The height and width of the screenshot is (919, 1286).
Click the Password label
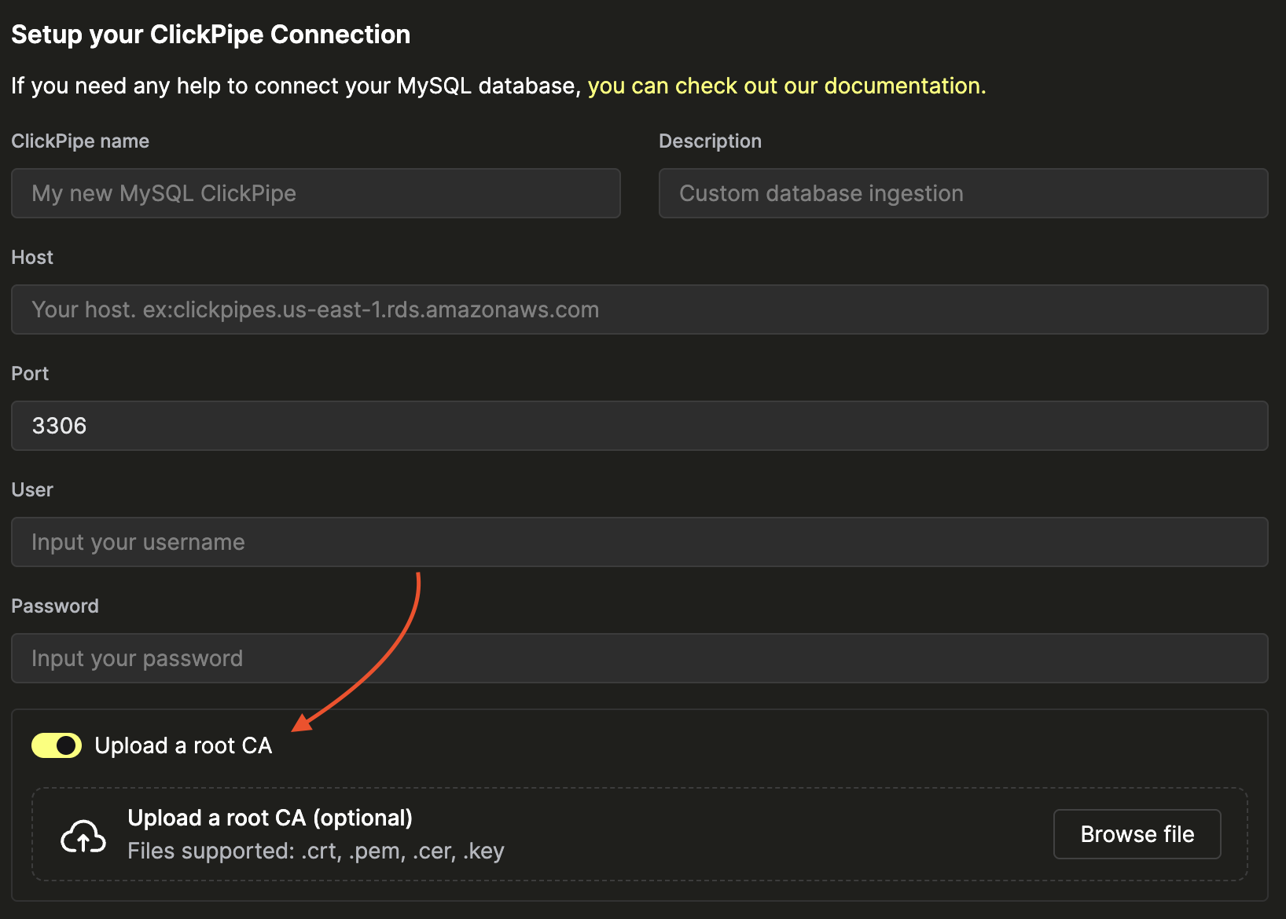pos(55,606)
